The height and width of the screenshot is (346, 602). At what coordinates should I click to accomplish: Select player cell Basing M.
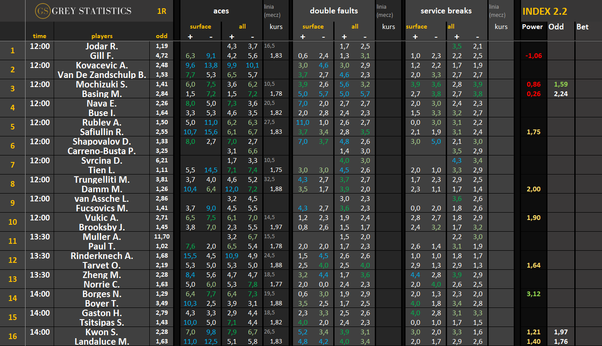102,94
